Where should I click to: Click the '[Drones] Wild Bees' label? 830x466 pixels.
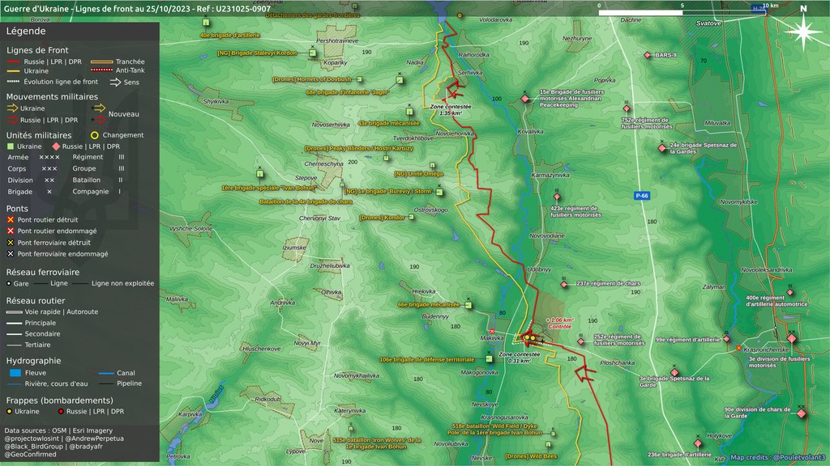coord(531,456)
